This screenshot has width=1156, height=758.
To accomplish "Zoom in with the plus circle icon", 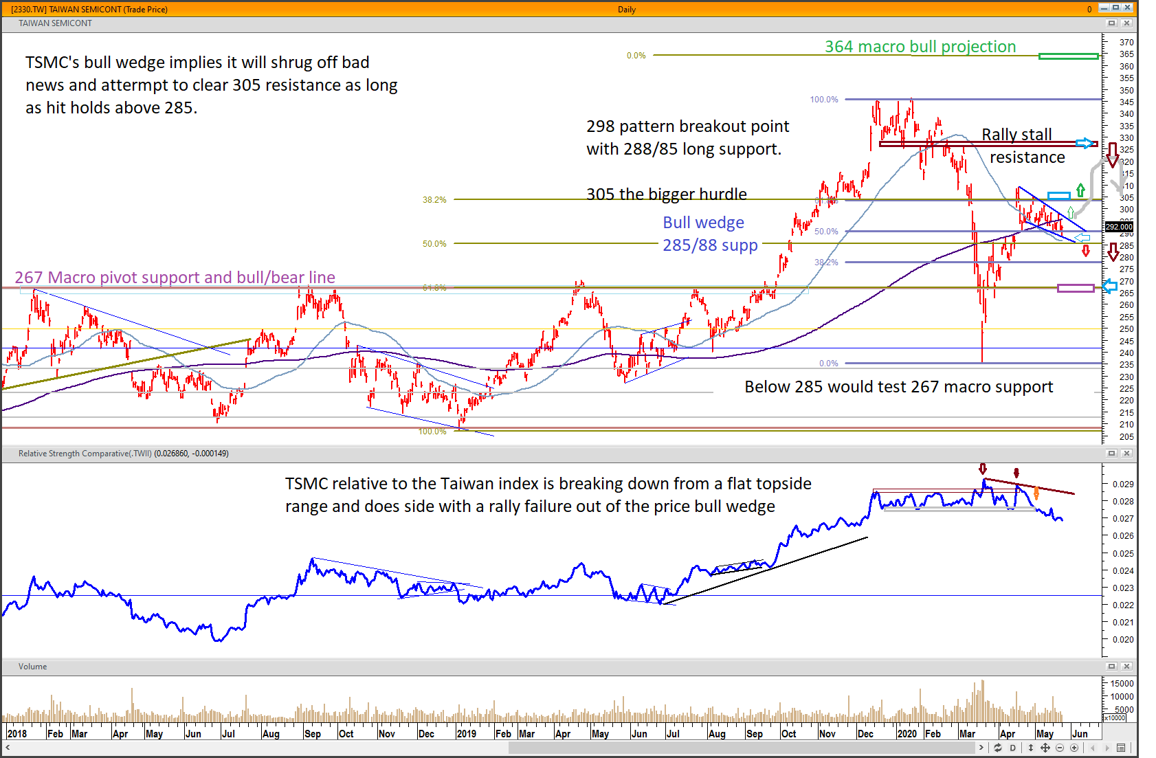I will pyautogui.click(x=1074, y=748).
